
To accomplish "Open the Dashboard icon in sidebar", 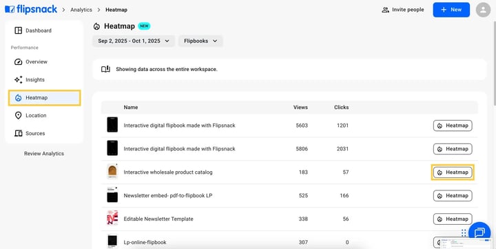I will [x=19, y=30].
